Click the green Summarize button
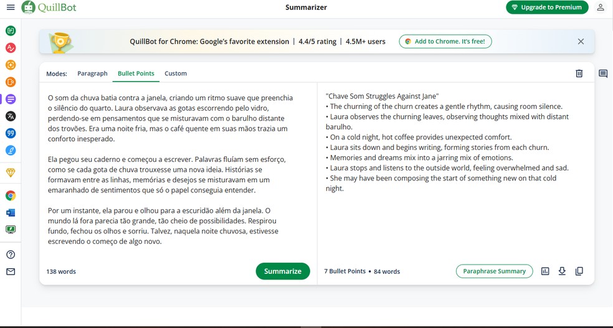The width and height of the screenshot is (613, 328). click(283, 271)
